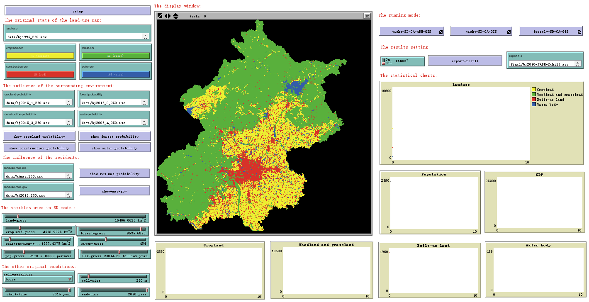Click forever-loop icon on tight-SD-CA-GIS button
589x302 pixels.
[509, 32]
